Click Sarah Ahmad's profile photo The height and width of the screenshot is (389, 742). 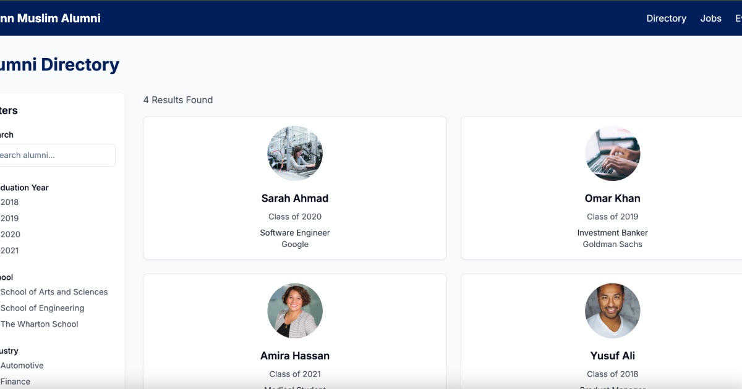295,153
